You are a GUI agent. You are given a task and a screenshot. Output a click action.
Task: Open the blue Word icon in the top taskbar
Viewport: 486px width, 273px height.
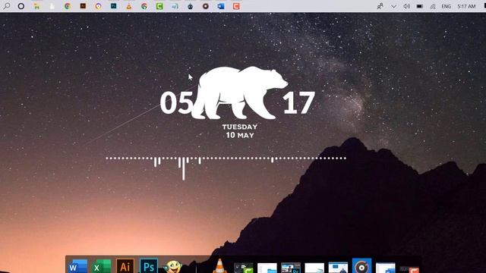click(x=221, y=6)
